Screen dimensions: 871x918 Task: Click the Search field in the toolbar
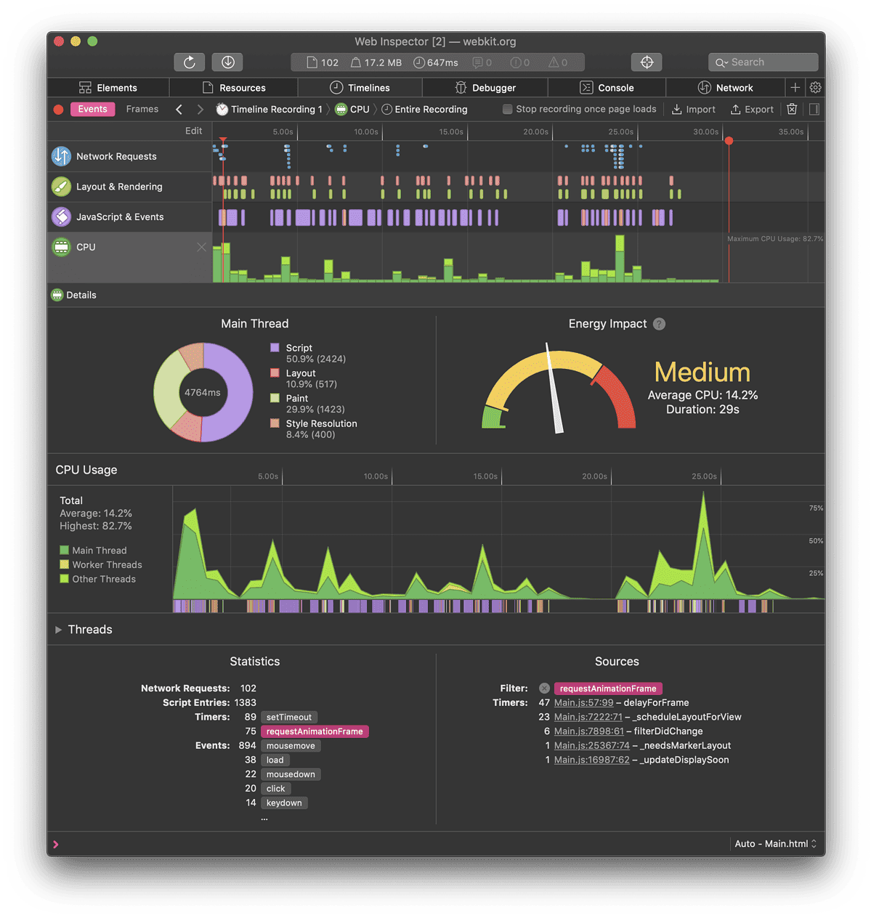pyautogui.click(x=763, y=62)
